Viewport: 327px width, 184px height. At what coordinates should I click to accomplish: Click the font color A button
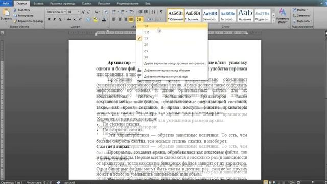[x=104, y=19]
